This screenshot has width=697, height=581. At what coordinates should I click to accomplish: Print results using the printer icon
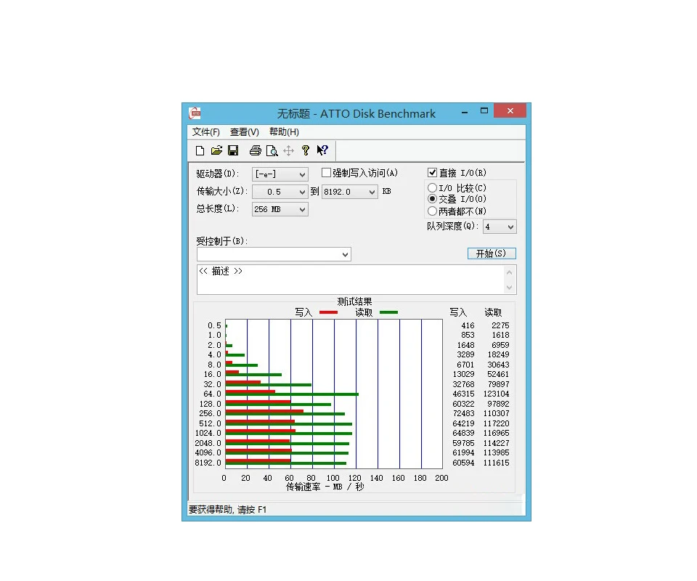tap(255, 150)
